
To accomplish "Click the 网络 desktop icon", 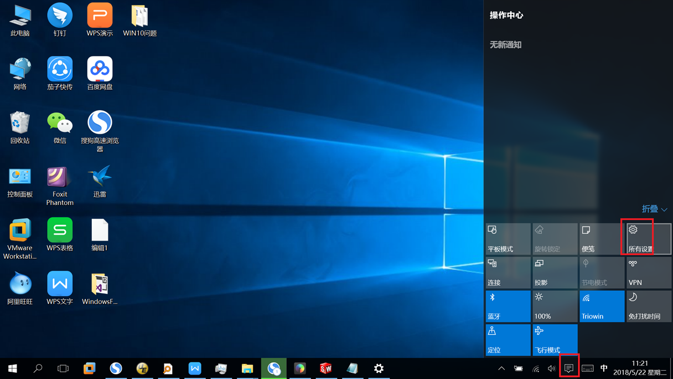I will click(20, 74).
